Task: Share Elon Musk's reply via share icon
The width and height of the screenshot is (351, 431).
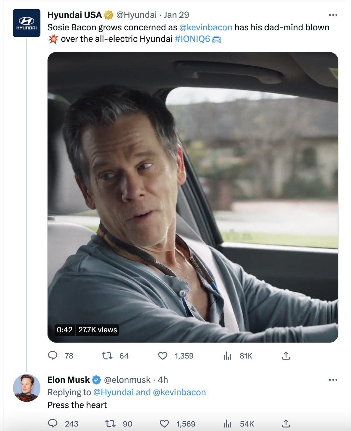Action: pos(286,424)
